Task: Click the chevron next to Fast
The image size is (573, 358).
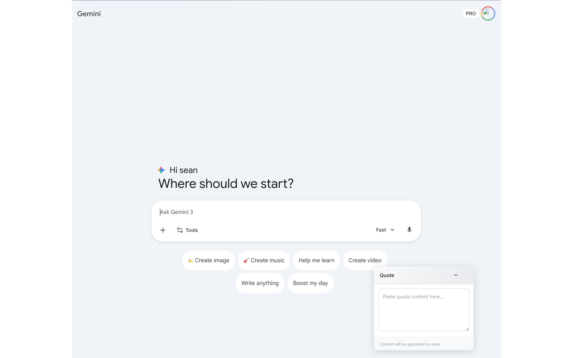Action: (393, 230)
